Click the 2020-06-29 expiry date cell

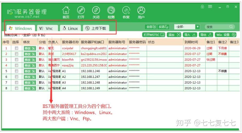(x=194, y=48)
